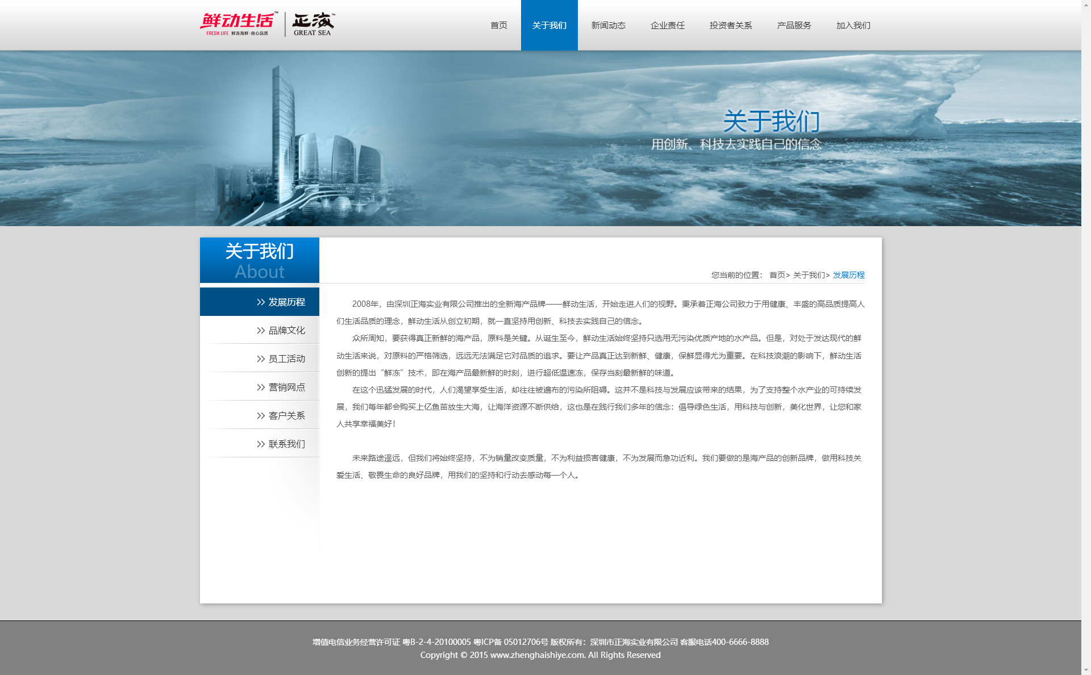Click double-chevron icon beside 员工活动

pos(261,359)
